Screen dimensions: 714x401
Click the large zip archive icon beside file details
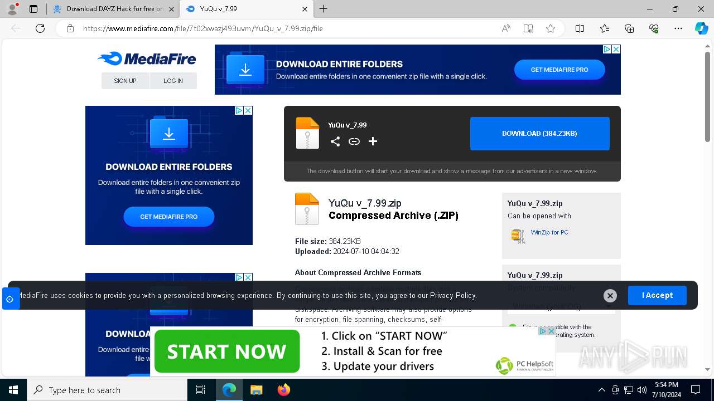coord(307,209)
